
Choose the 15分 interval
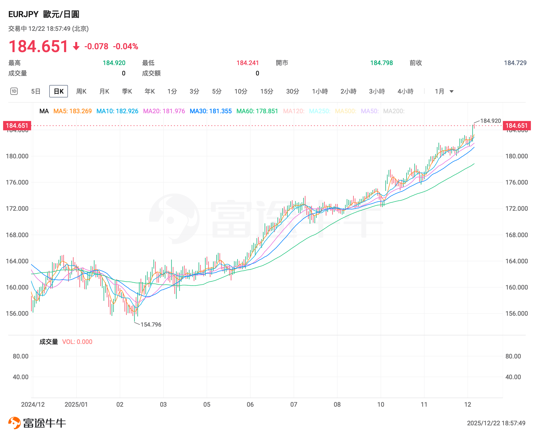coord(267,91)
